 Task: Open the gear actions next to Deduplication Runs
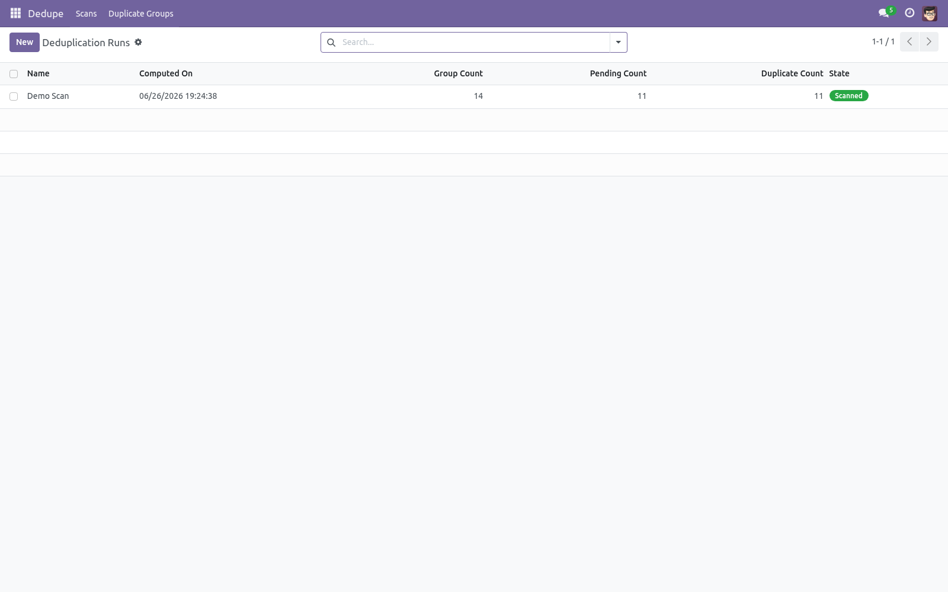coord(138,42)
